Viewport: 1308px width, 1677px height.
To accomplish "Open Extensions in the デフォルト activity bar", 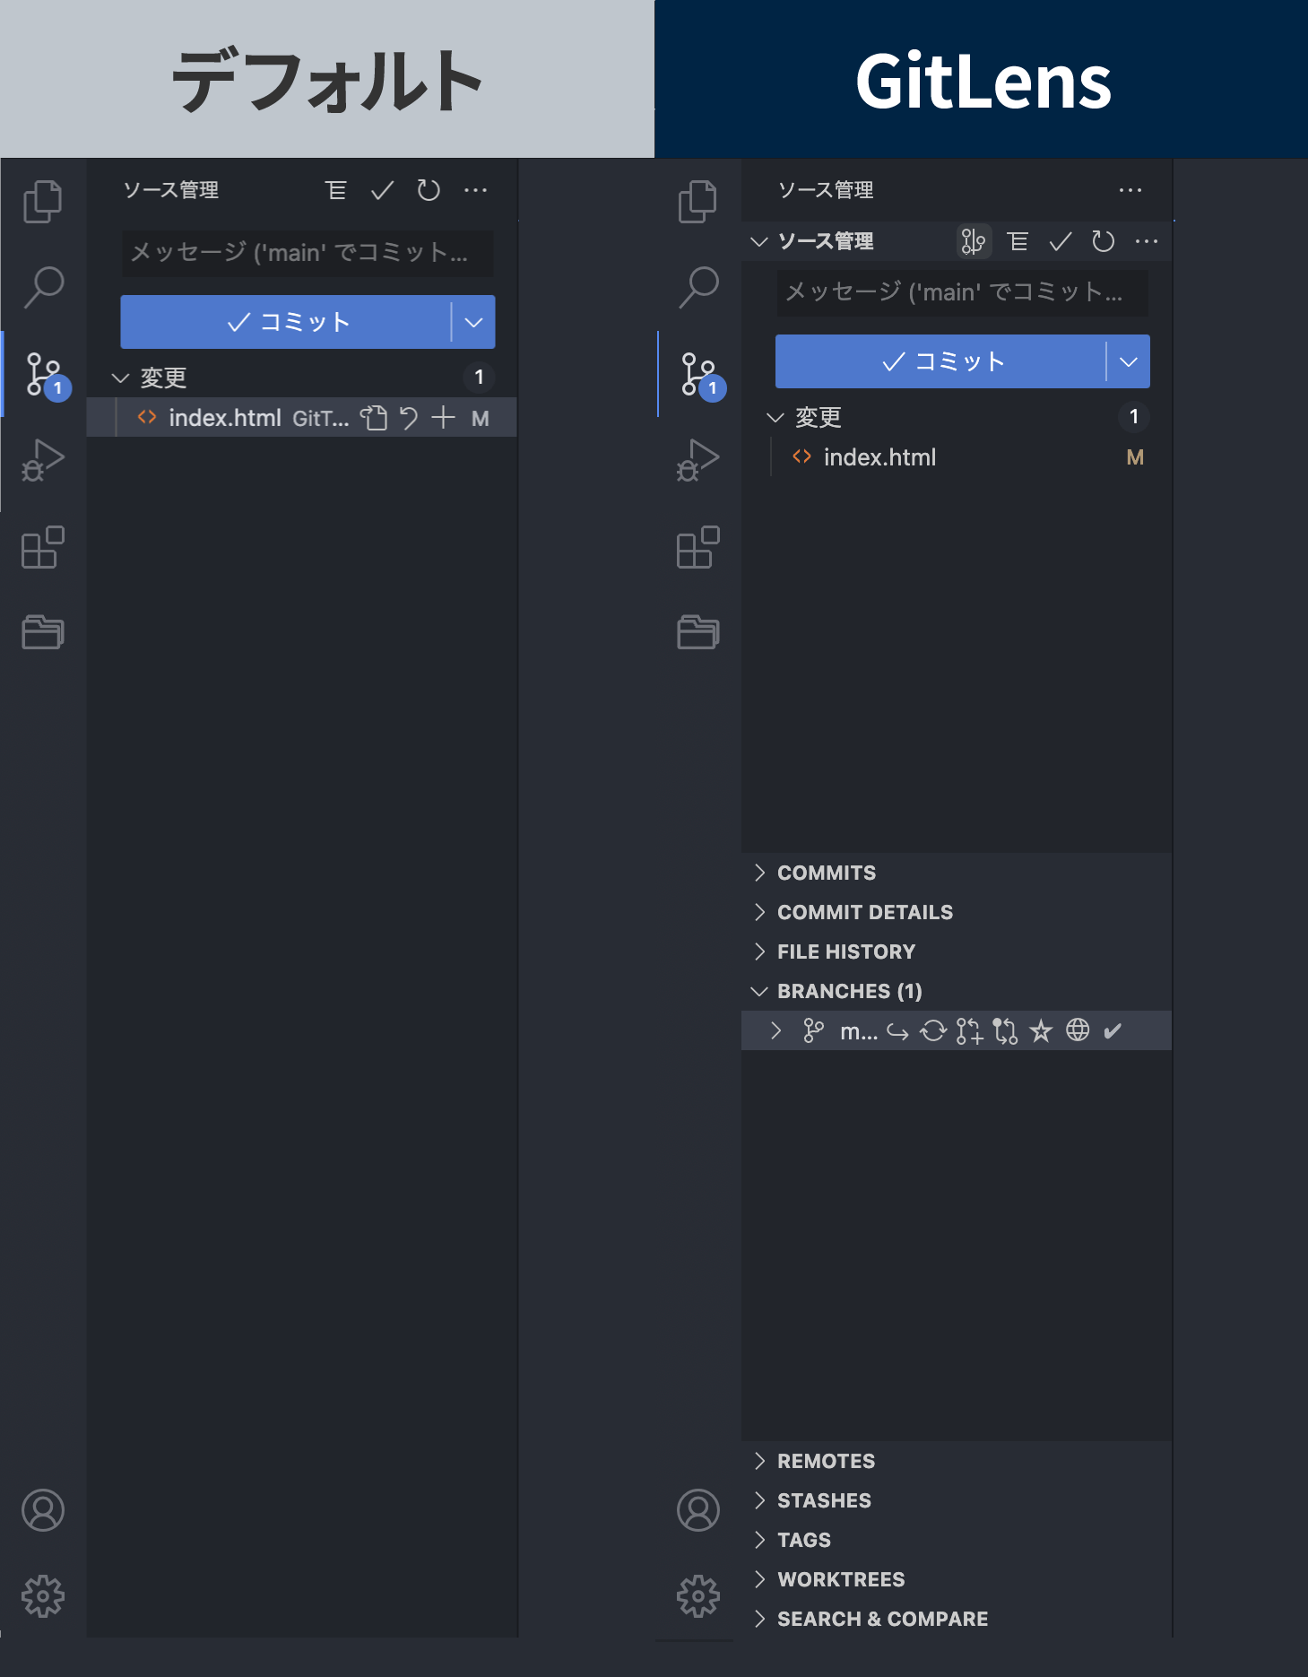I will 42,547.
